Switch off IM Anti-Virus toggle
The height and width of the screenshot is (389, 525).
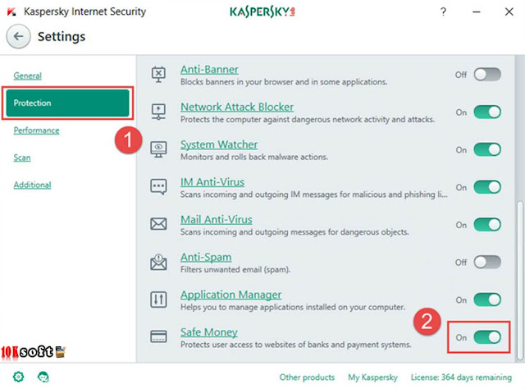point(487,187)
